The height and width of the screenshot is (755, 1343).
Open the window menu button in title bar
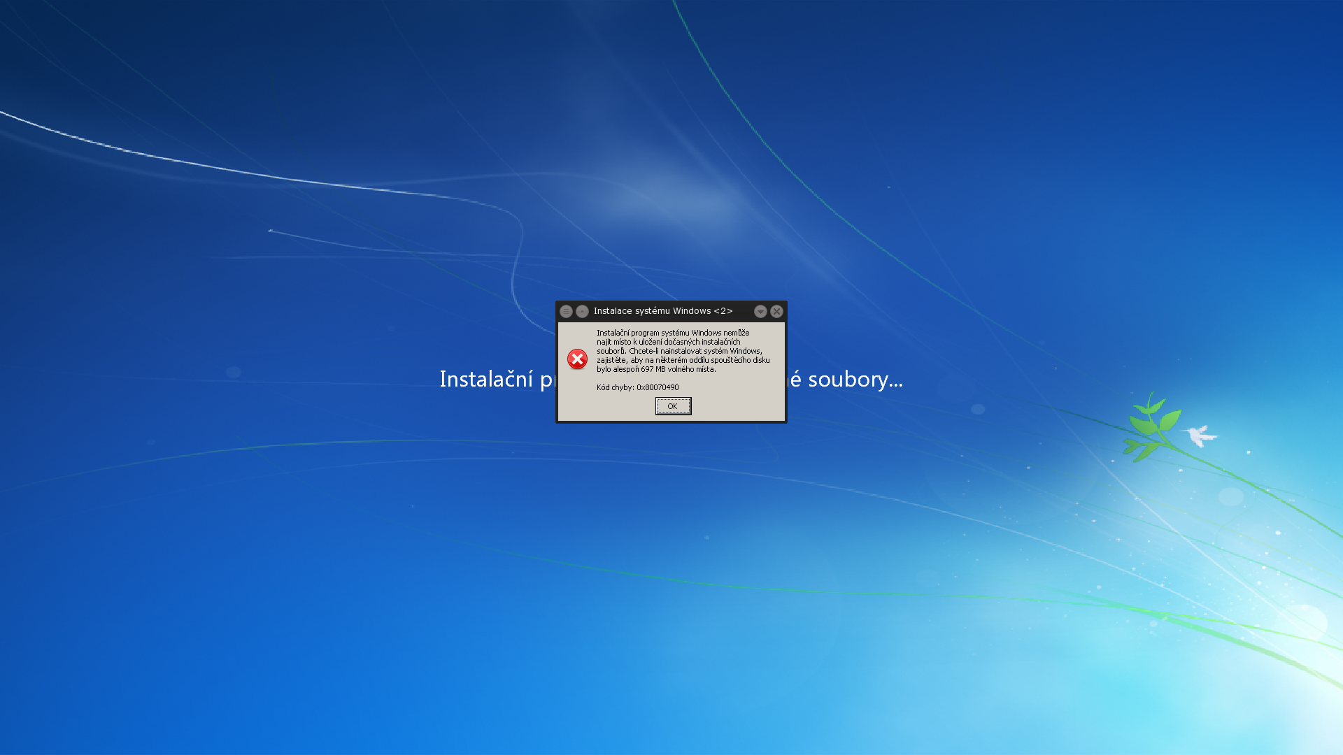pos(566,311)
